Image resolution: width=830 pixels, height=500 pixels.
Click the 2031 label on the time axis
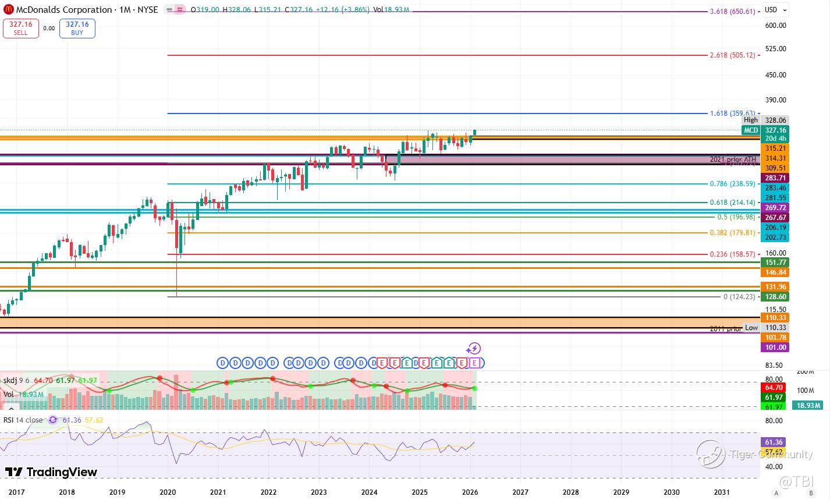tap(722, 492)
